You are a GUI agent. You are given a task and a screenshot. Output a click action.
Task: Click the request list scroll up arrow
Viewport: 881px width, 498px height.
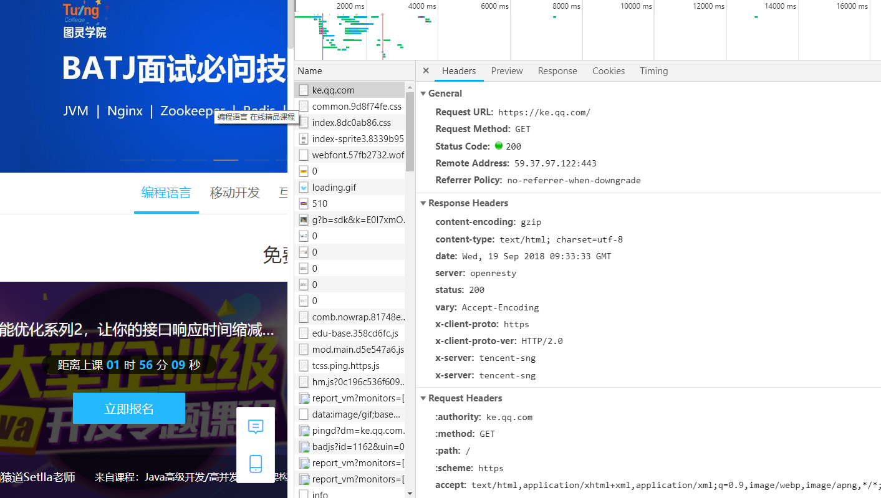click(410, 87)
